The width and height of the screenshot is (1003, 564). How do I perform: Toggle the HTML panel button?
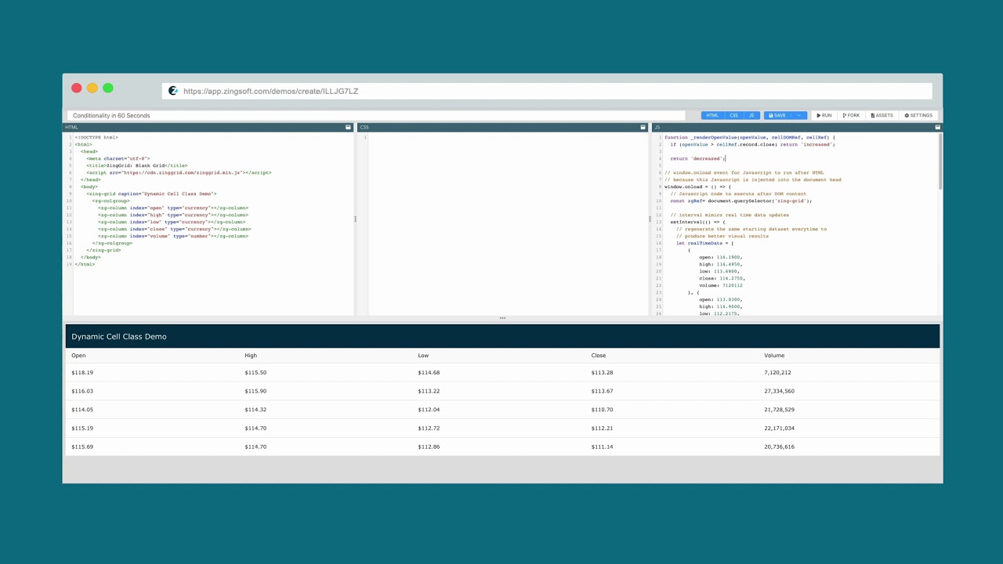click(x=712, y=115)
